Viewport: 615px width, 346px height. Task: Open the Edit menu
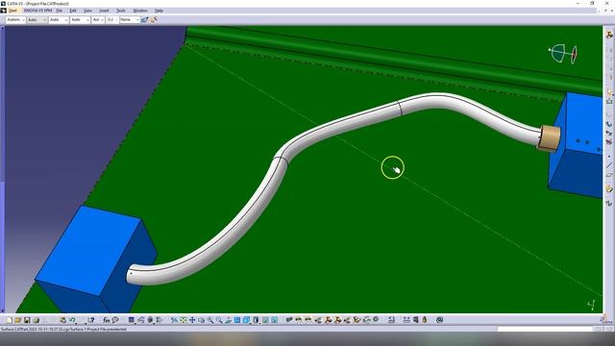73,11
